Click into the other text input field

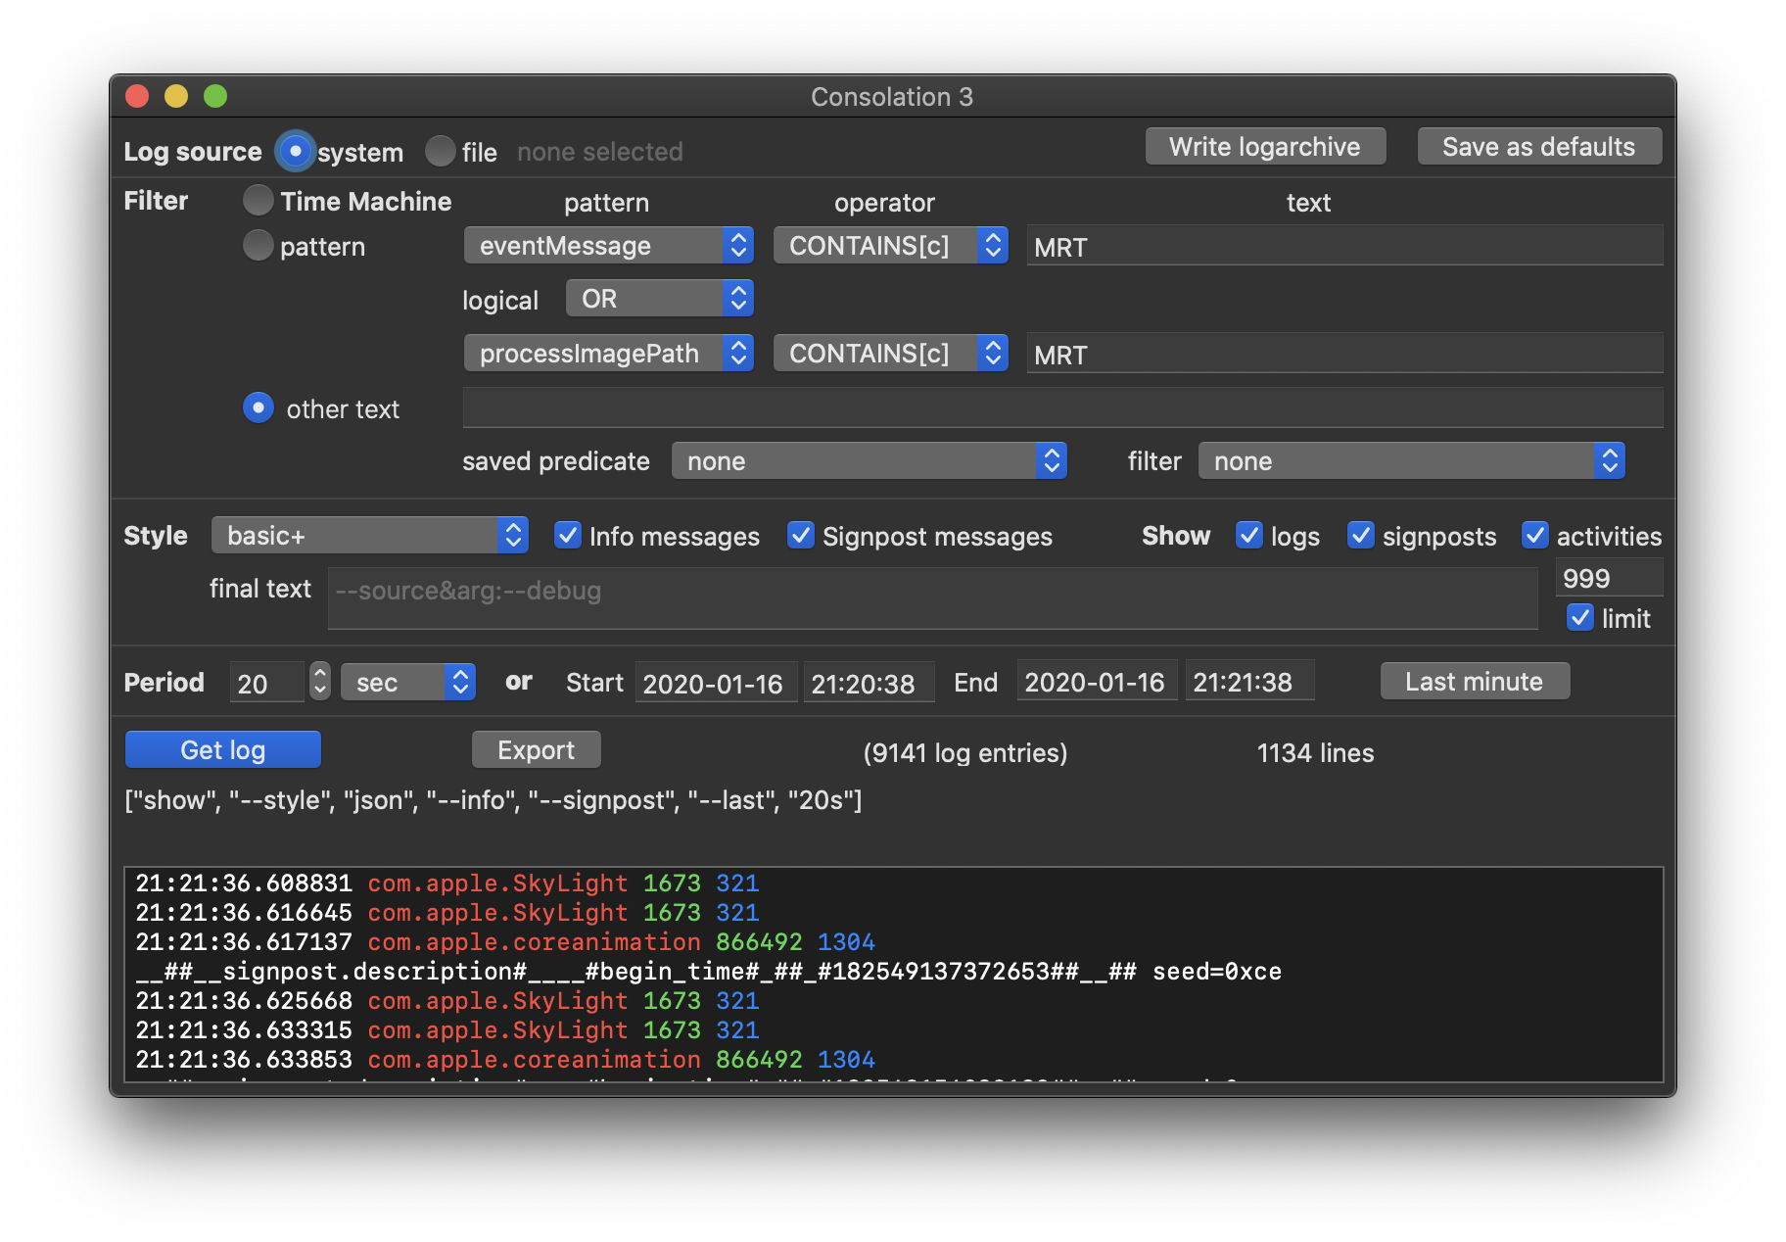click(1062, 408)
